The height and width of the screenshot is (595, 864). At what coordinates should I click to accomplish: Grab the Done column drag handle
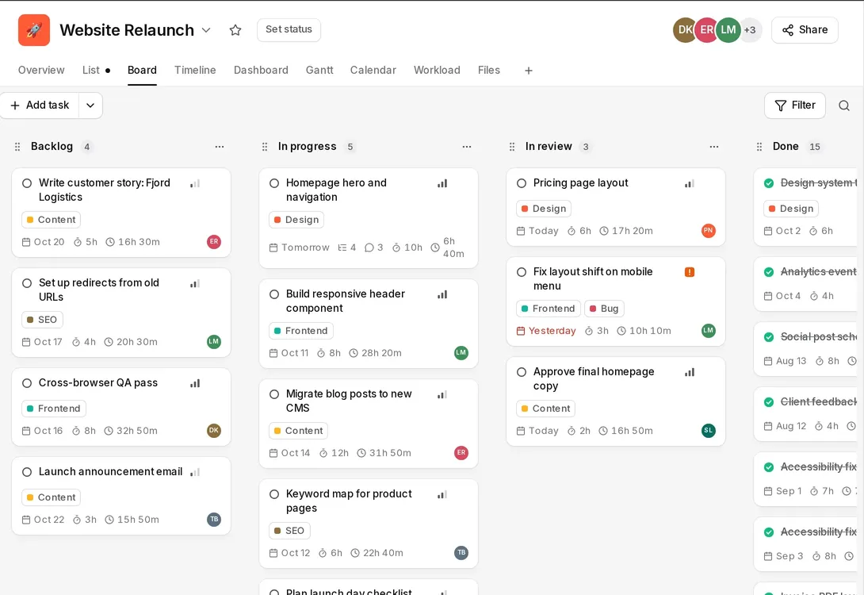(759, 147)
